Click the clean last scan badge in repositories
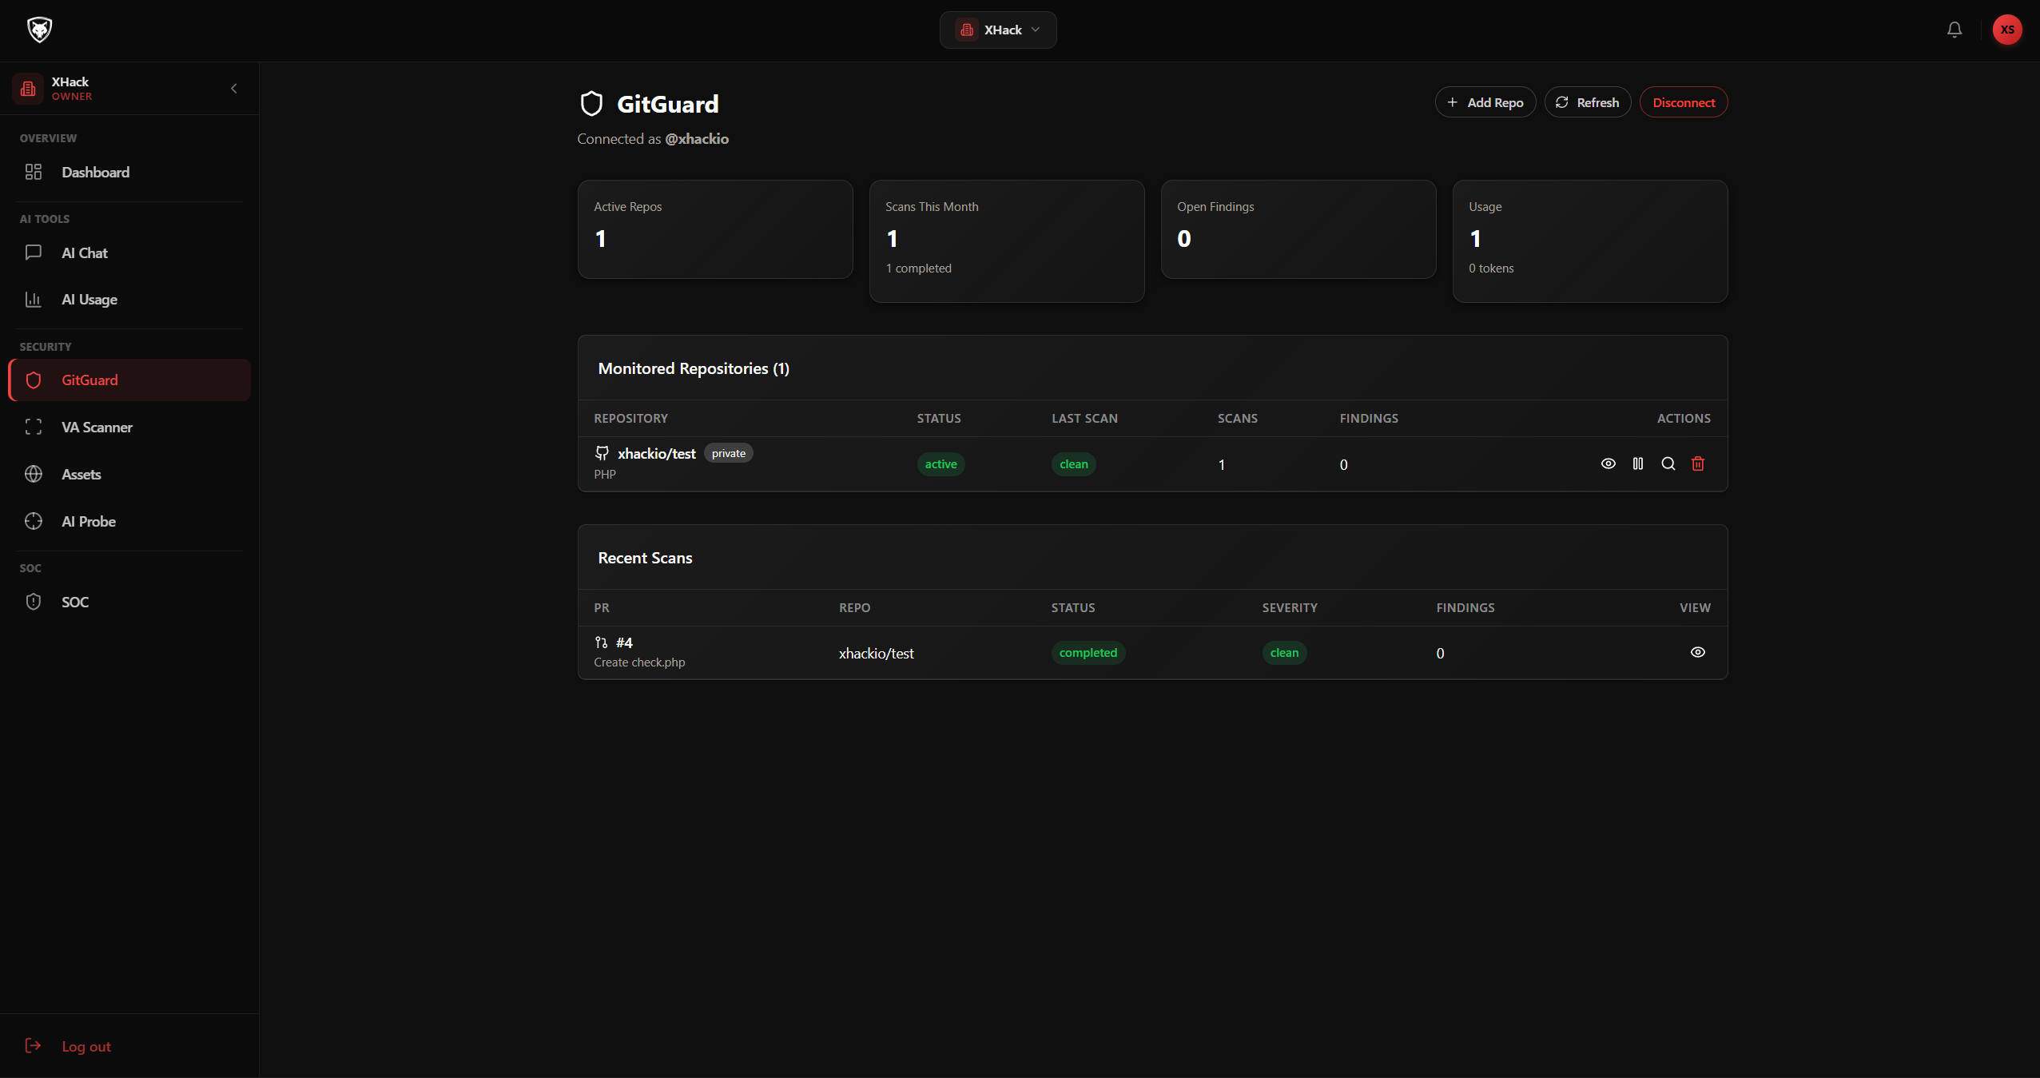Screen dimensions: 2040x1078 pos(1073,464)
